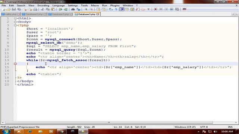Click the Copy toolbar icon

48,9
